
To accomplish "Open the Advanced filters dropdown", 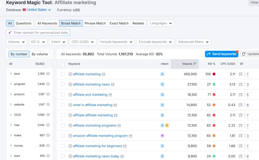I will click(x=193, y=42).
